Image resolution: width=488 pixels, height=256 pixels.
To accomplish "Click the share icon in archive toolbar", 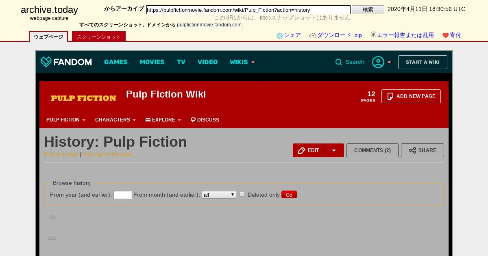I will tap(280, 36).
